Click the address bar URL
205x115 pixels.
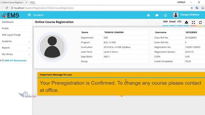pos(44,8)
